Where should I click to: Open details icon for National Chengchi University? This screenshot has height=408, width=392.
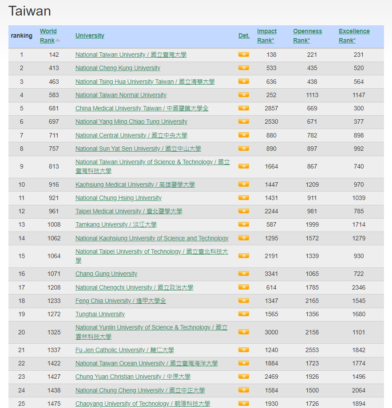click(x=244, y=287)
